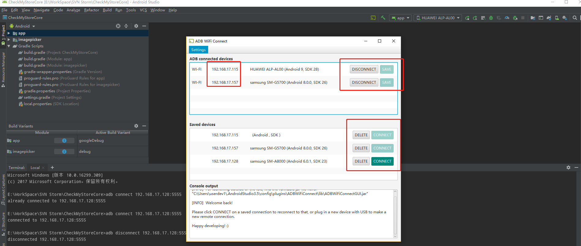Expand the imagepicker module tree node
This screenshot has height=246, width=581.
coord(9,40)
